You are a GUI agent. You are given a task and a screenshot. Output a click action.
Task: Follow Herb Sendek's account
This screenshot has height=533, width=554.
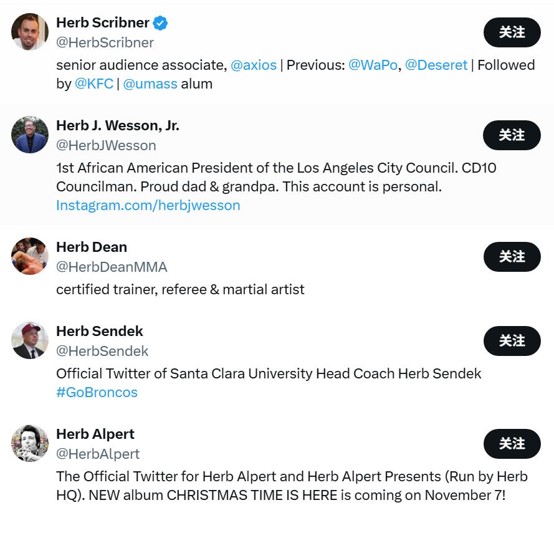[512, 341]
